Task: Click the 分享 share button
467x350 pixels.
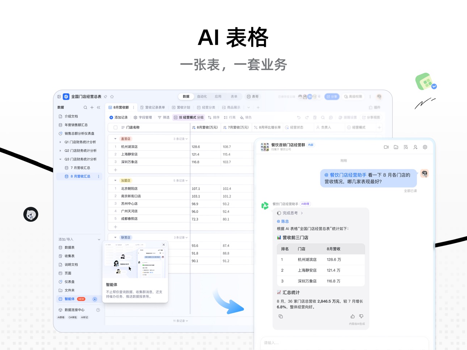Action: pyautogui.click(x=332, y=97)
